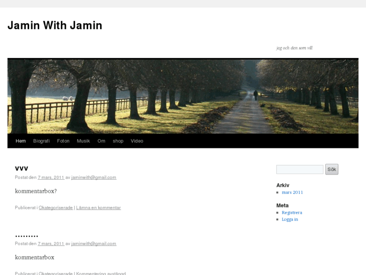
Task: Focus the search input field
Action: point(300,170)
